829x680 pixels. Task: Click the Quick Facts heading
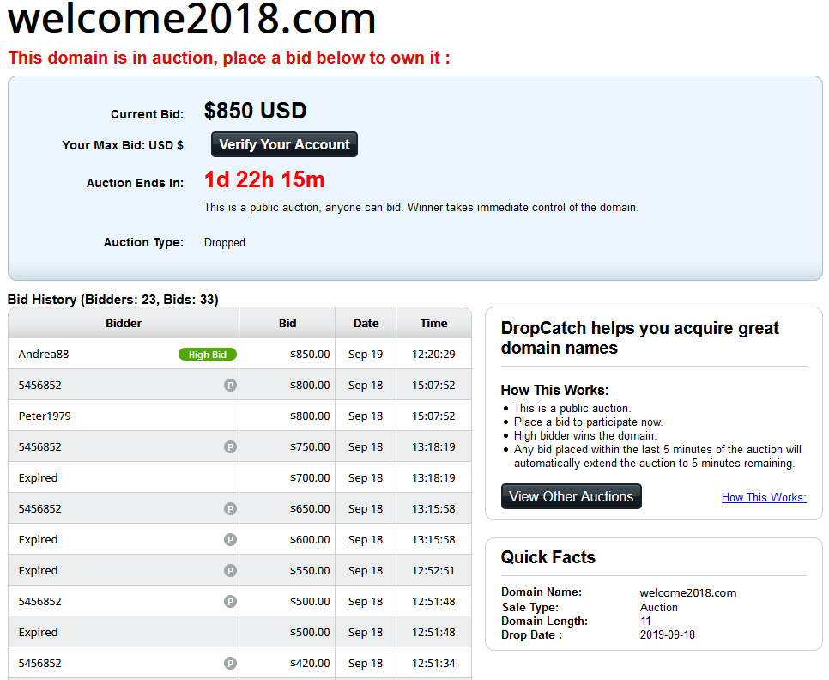tap(548, 557)
